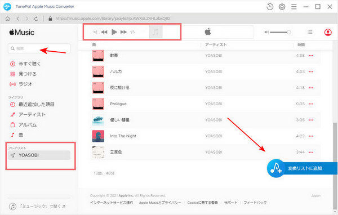This screenshot has width=338, height=215.
Task: Click 三原色 album artwork
Action: click(98, 152)
